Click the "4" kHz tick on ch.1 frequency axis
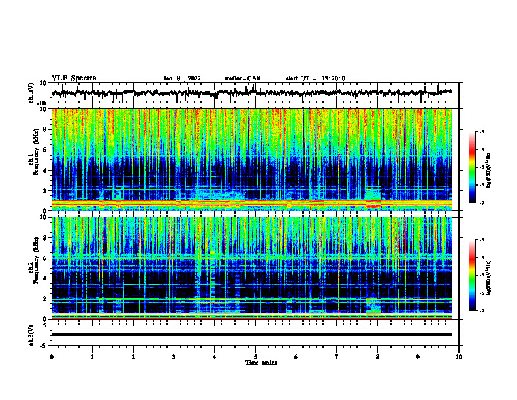 click(x=46, y=171)
